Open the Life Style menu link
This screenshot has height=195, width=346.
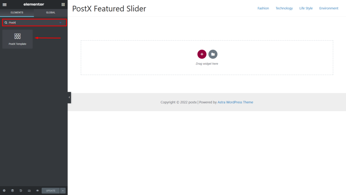click(x=306, y=8)
